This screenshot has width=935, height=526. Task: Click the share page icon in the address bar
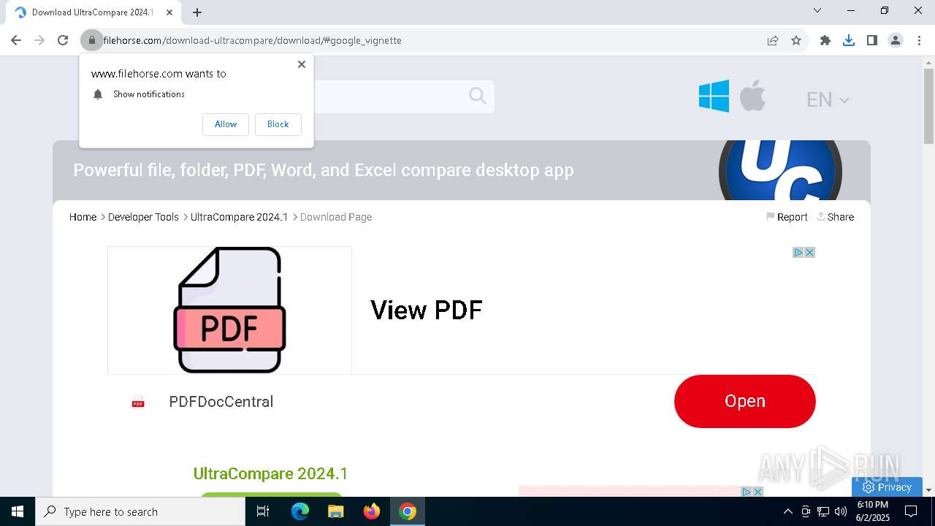pos(773,40)
